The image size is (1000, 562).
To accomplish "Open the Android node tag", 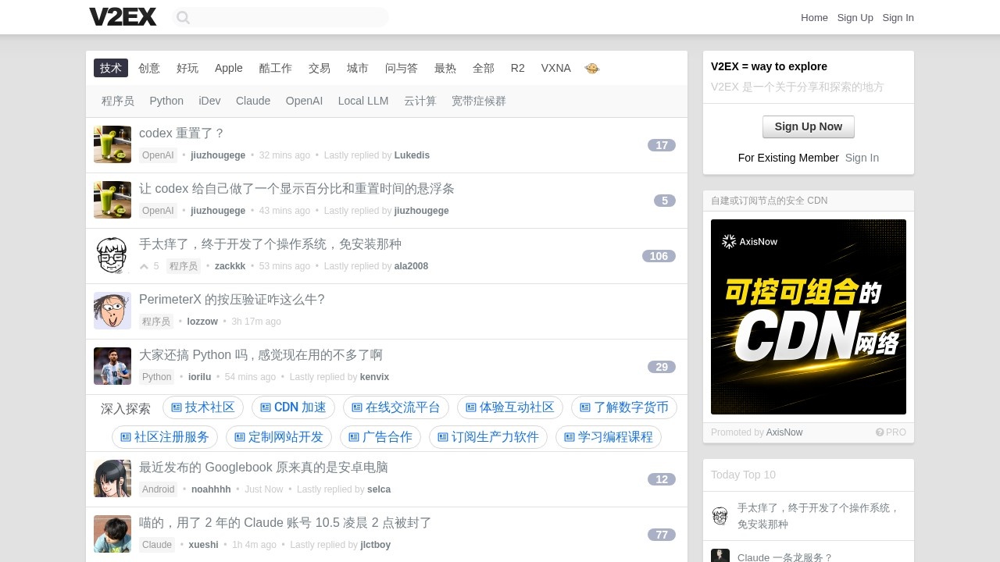I will pyautogui.click(x=159, y=489).
